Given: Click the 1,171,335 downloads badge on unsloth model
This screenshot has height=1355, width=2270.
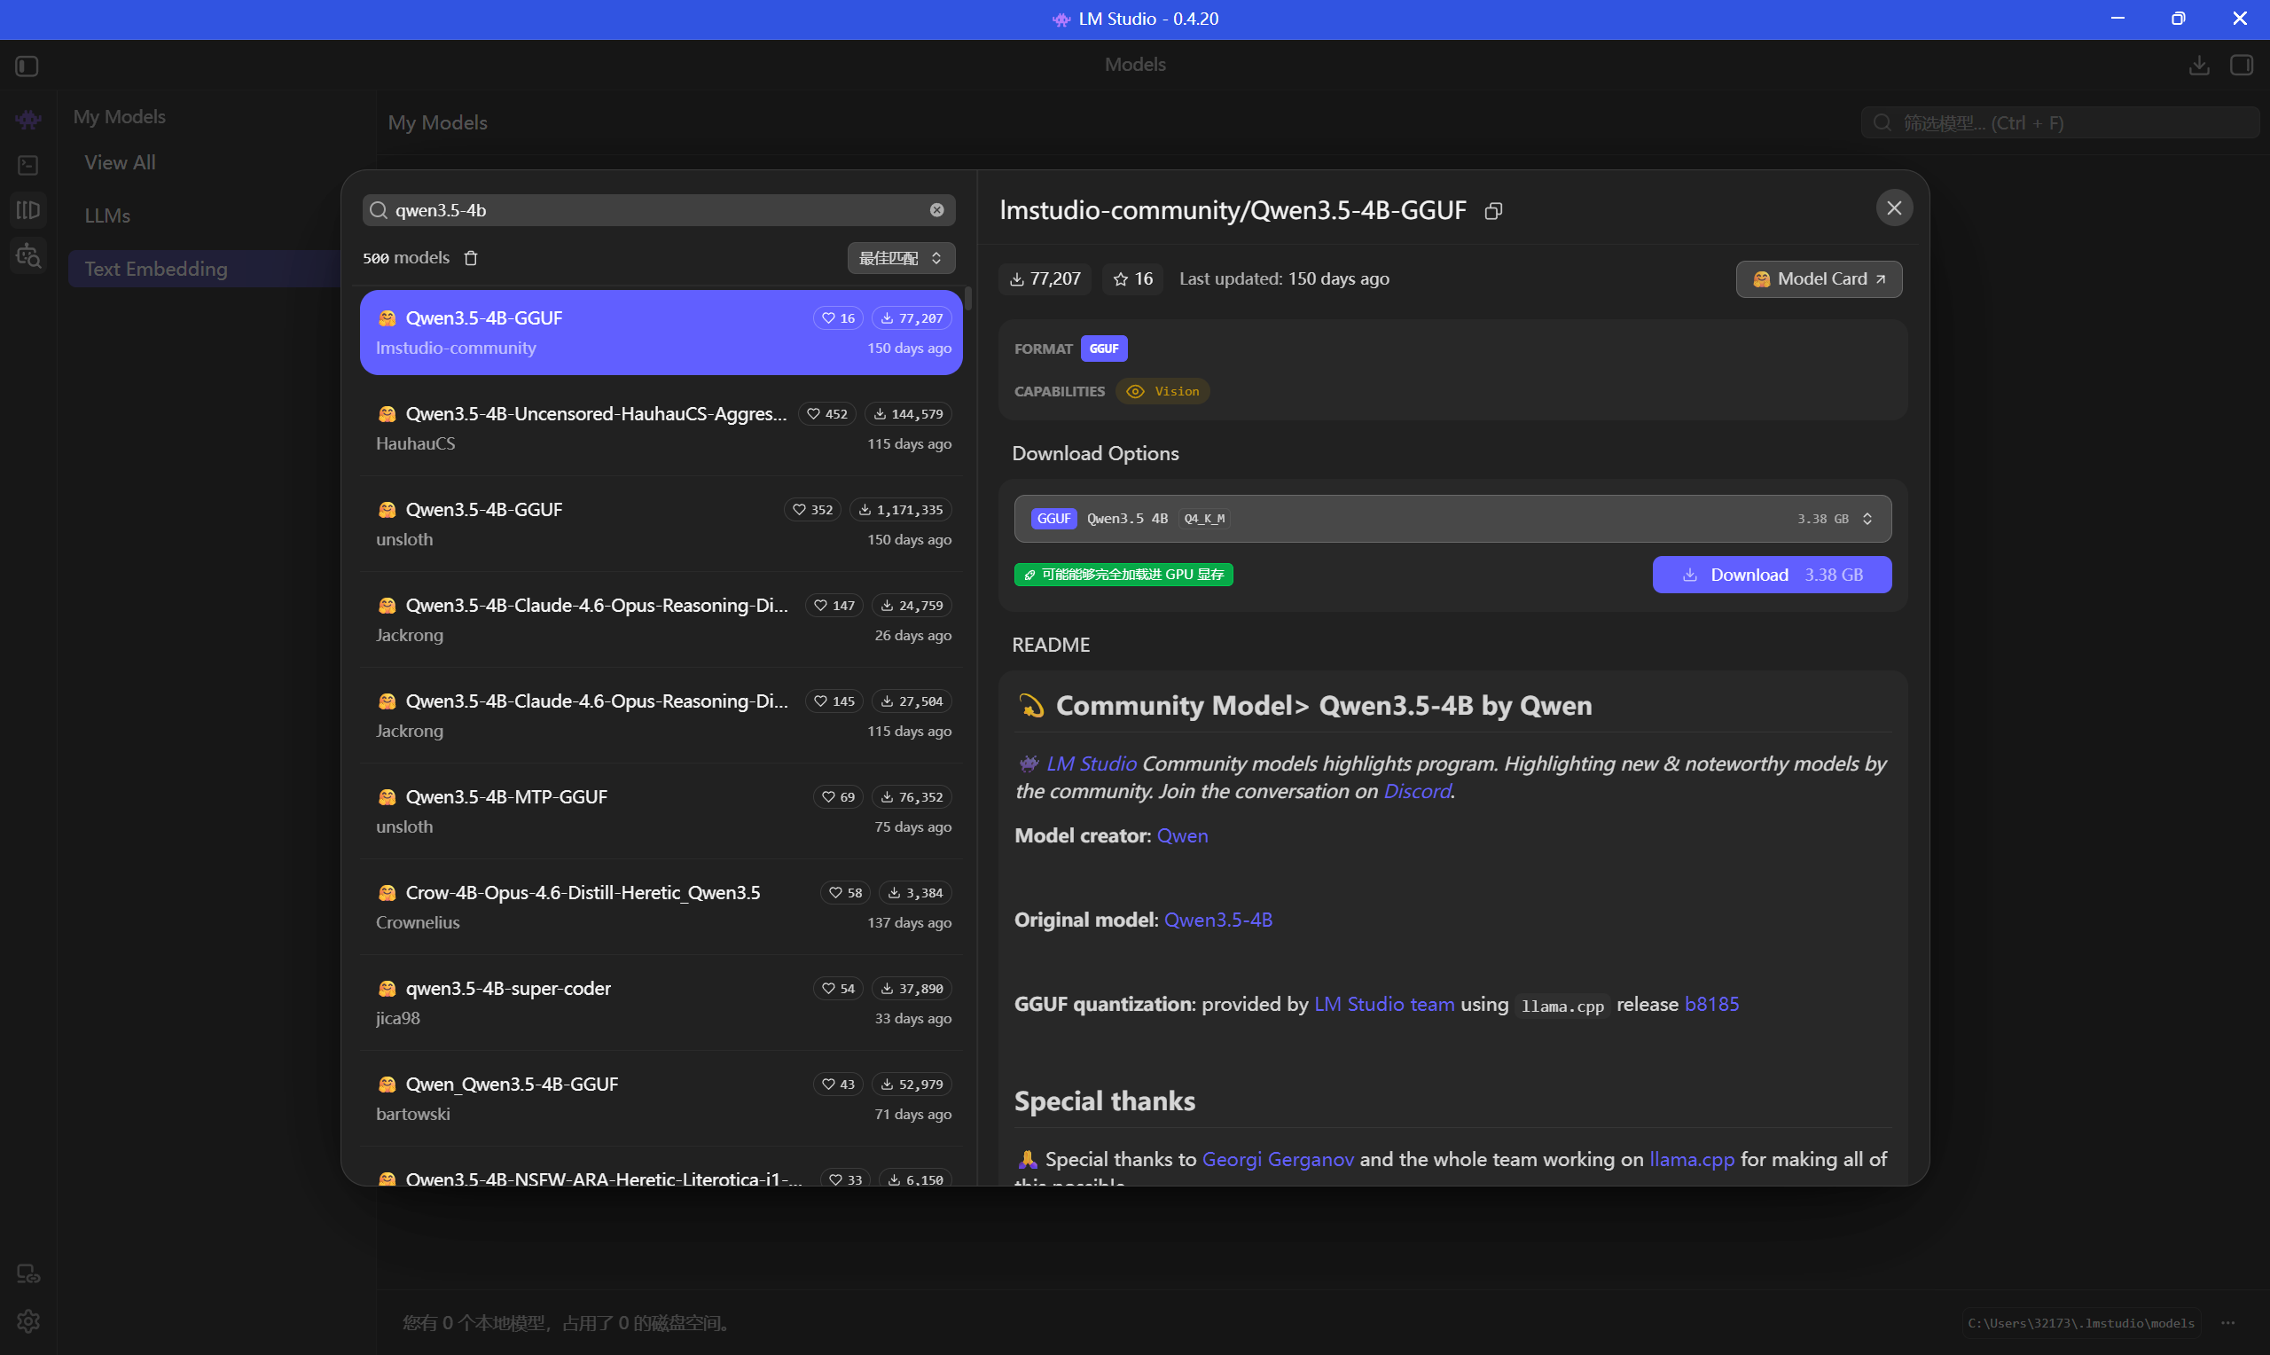Looking at the screenshot, I should tap(901, 511).
